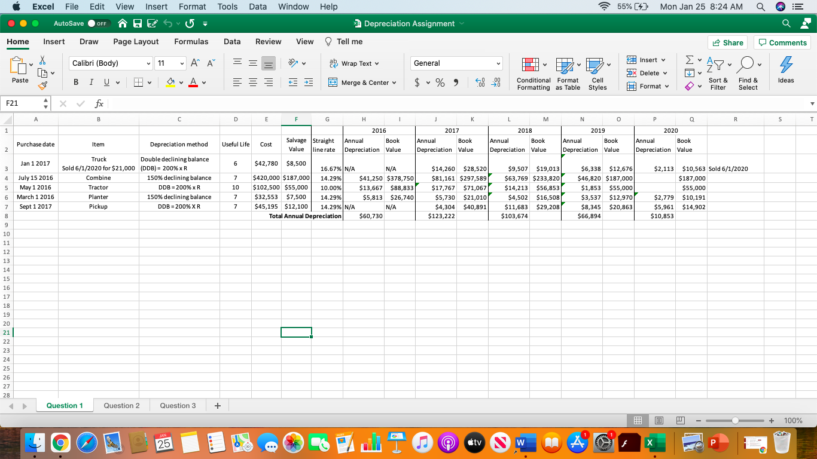Click the Comments button
The image size is (817, 459).
[782, 42]
